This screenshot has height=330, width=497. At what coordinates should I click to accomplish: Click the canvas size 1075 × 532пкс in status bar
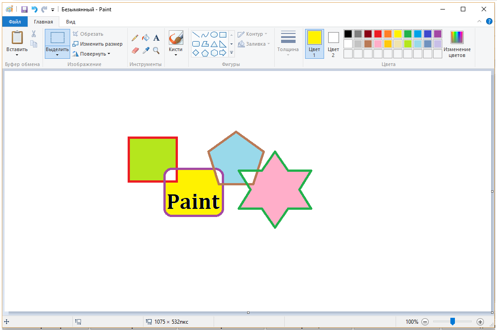tap(171, 322)
